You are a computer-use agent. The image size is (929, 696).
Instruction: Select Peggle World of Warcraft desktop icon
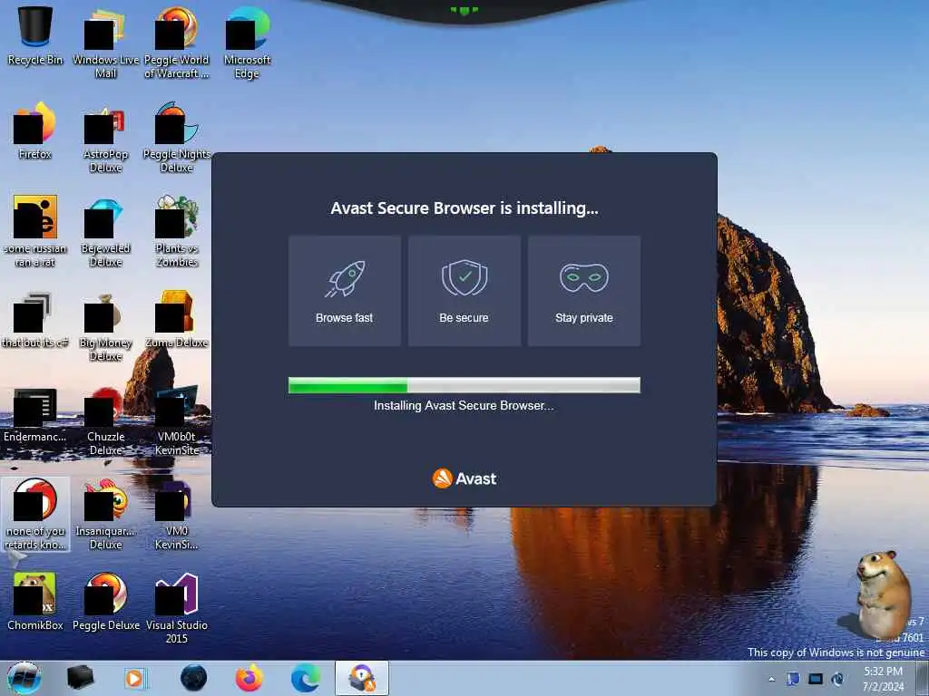[177, 42]
